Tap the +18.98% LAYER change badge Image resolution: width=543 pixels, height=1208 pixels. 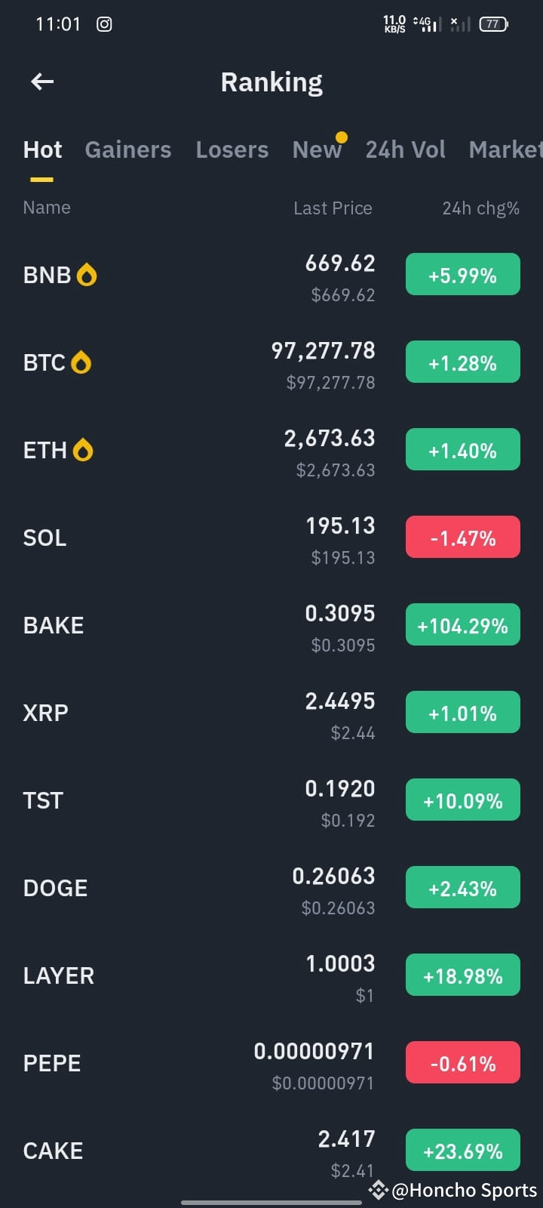pos(463,975)
